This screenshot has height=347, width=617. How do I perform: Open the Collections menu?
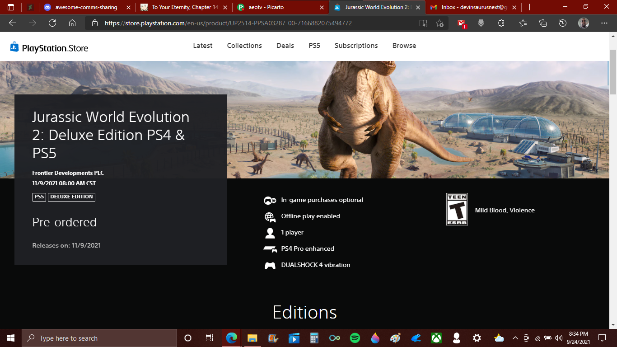click(x=244, y=46)
